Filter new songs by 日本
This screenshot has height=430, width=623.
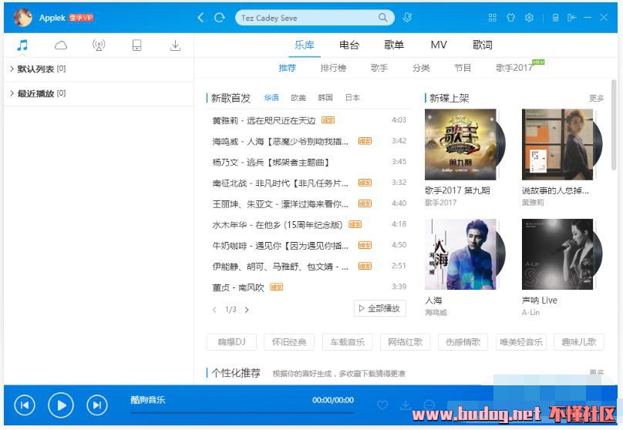click(352, 98)
